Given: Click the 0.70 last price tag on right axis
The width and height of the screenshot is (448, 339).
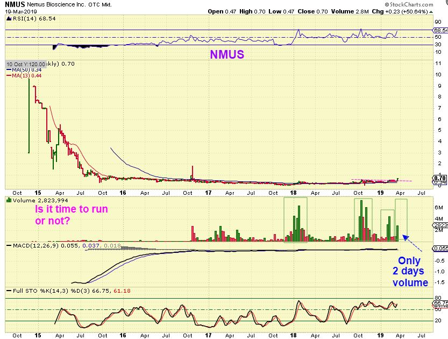Looking at the screenshot, I should pos(440,178).
